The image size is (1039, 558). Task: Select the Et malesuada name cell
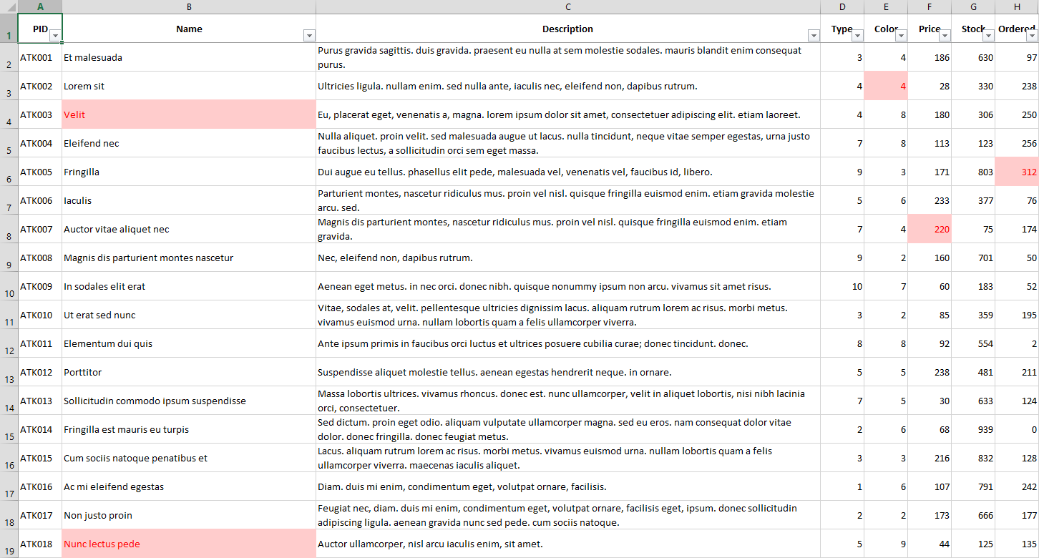pos(189,57)
